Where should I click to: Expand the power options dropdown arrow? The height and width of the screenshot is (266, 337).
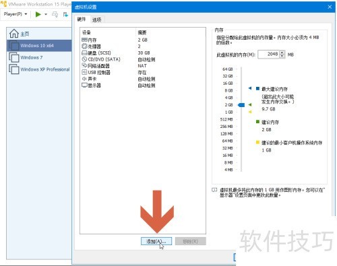[46, 14]
